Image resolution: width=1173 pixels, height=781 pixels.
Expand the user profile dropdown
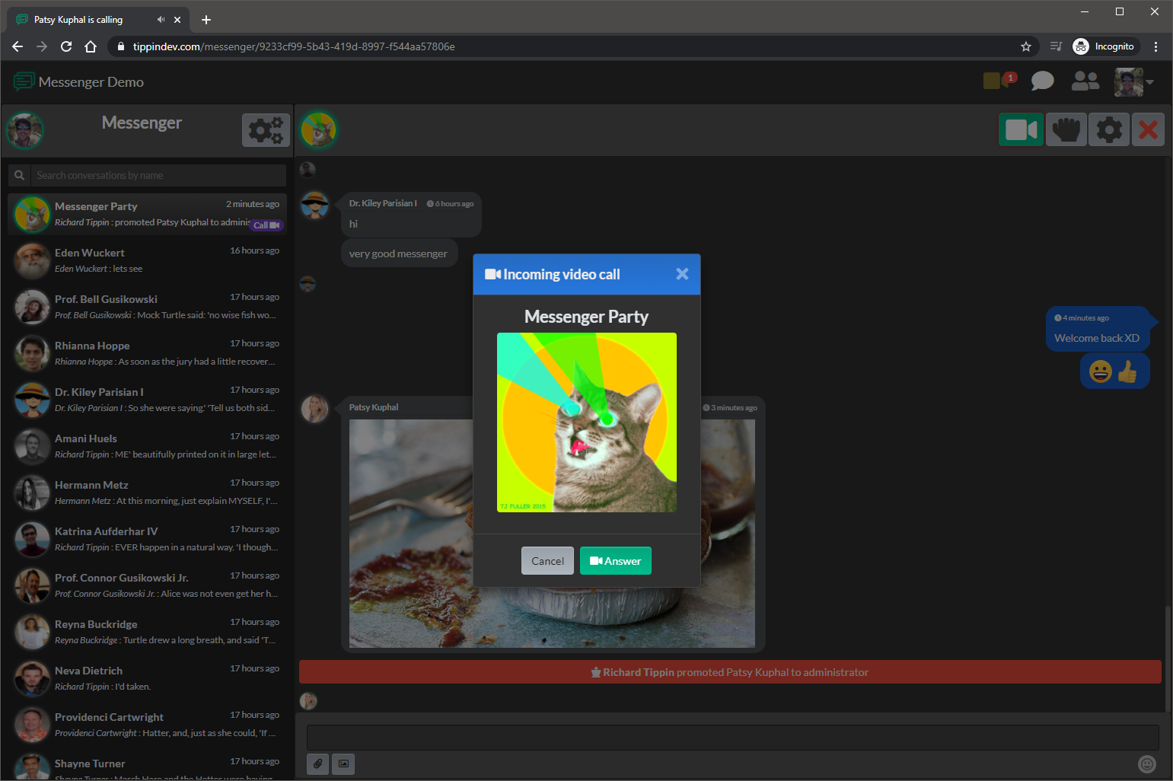pyautogui.click(x=1134, y=81)
